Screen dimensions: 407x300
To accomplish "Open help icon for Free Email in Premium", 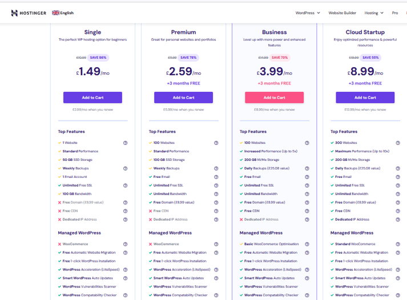I will point(216,177).
